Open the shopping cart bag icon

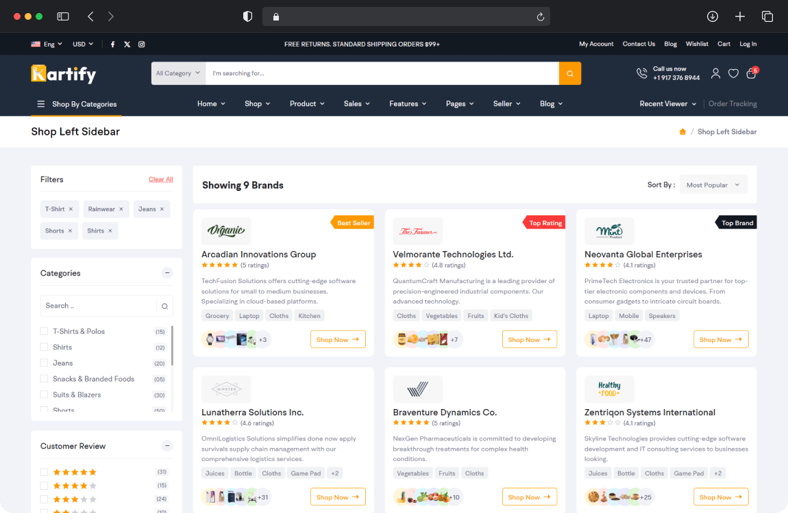(x=751, y=73)
